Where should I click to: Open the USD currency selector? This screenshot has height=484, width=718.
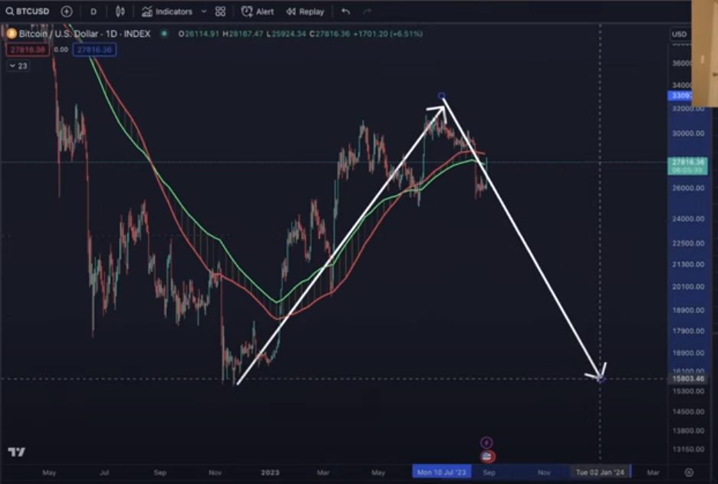pos(679,34)
